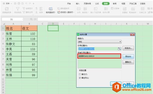Toggle the 最左列 checkbox
The height and width of the screenshot is (94, 153).
point(80,78)
